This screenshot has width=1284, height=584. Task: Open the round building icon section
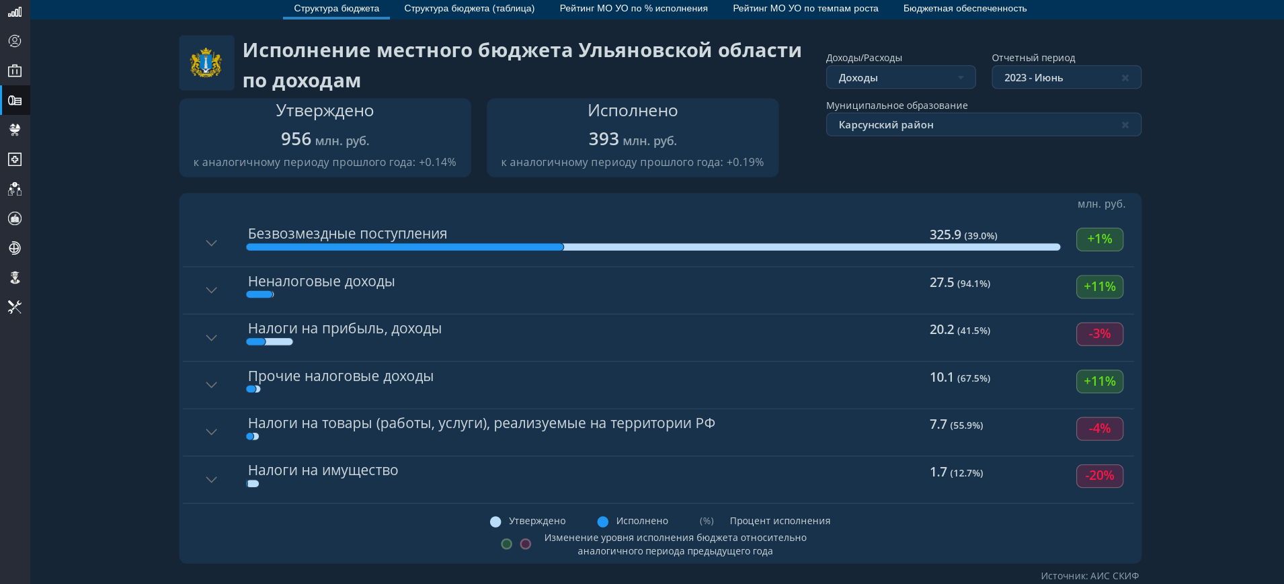tap(15, 218)
